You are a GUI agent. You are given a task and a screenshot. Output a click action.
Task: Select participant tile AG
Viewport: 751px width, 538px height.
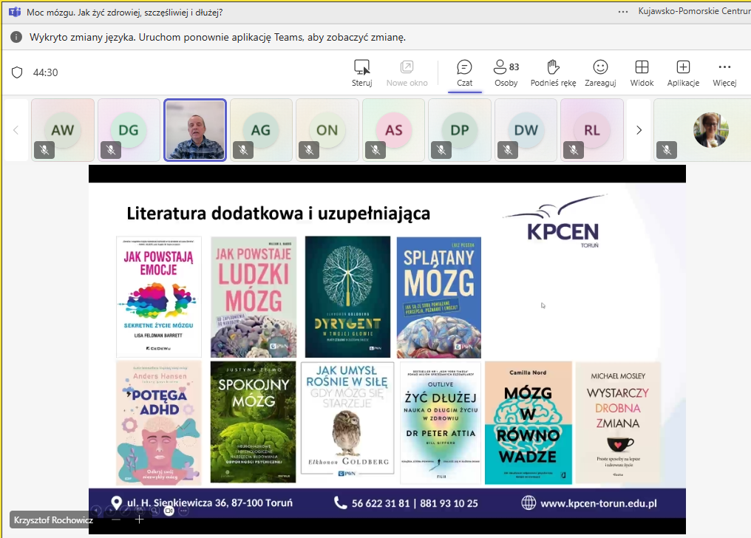point(261,130)
